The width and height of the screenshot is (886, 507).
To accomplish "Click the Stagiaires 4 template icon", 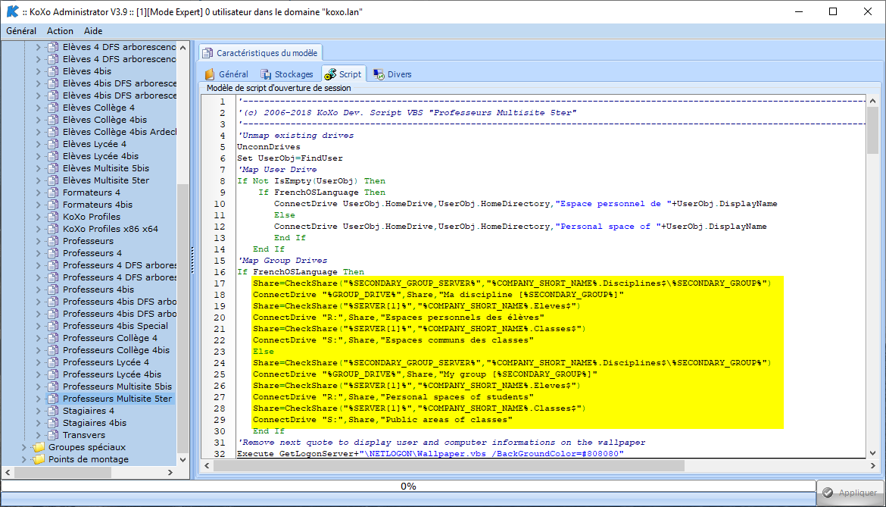I will click(x=53, y=411).
